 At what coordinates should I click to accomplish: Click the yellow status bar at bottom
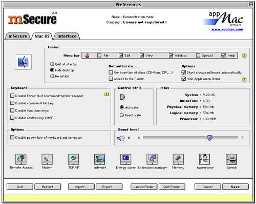pos(128,198)
